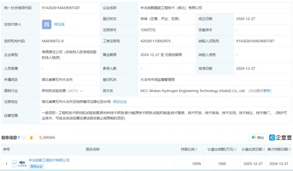Click the 企查查 logo
Viewport: 293px width, 171px height.
(x=280, y=138)
